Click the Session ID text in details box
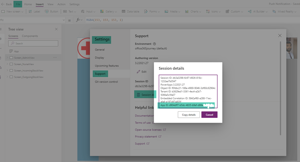This screenshot has width=300, height=162. click(x=182, y=79)
